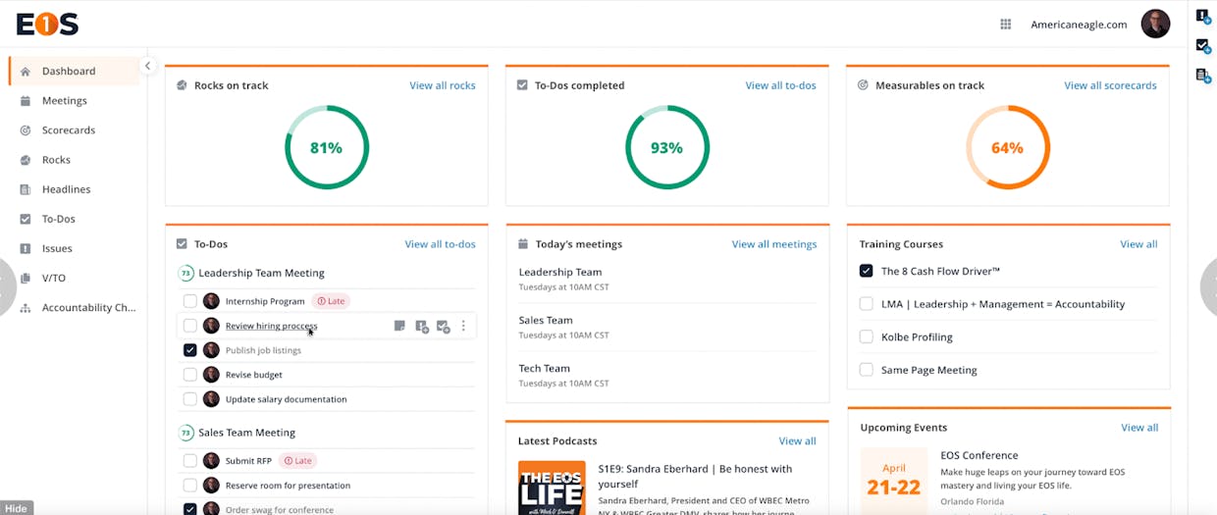Click View all scorecards link
The image size is (1217, 515).
coord(1110,85)
